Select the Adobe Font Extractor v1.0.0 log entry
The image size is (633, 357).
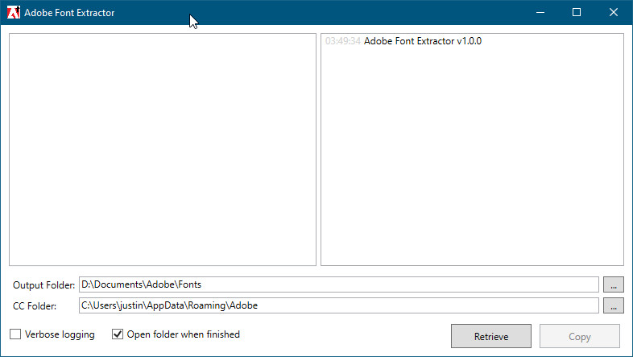point(403,41)
